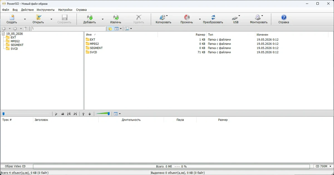Viewport: 334px width, 175px height.
Task: Click the path address input field
Action: point(68,28)
